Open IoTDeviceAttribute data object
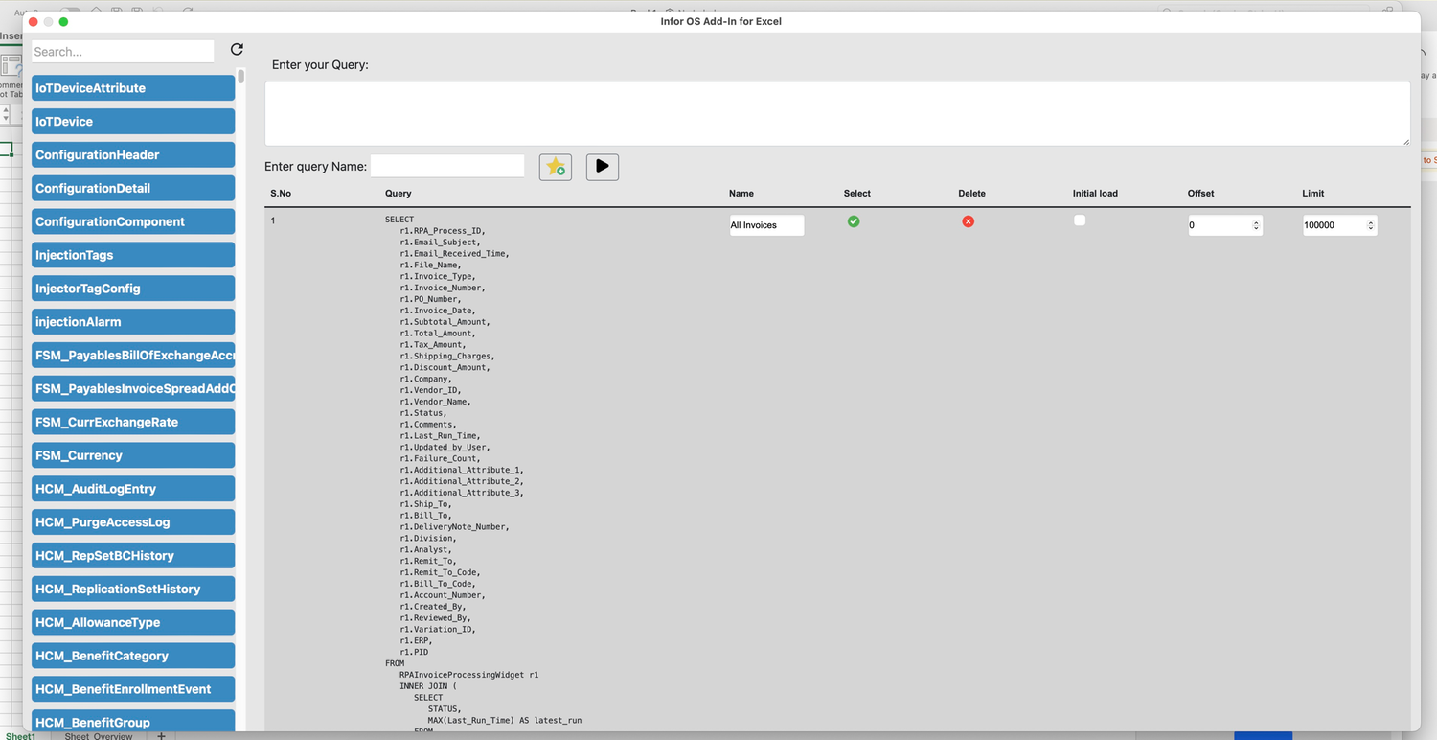Viewport: 1437px width, 740px height. (x=133, y=88)
